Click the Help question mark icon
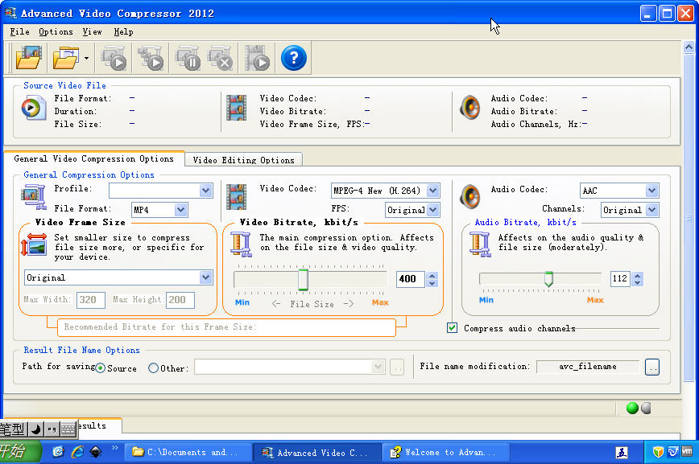Viewport: 699px width, 464px height. [293, 57]
